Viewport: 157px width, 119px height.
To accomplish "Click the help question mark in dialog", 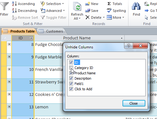I will 129,46.
